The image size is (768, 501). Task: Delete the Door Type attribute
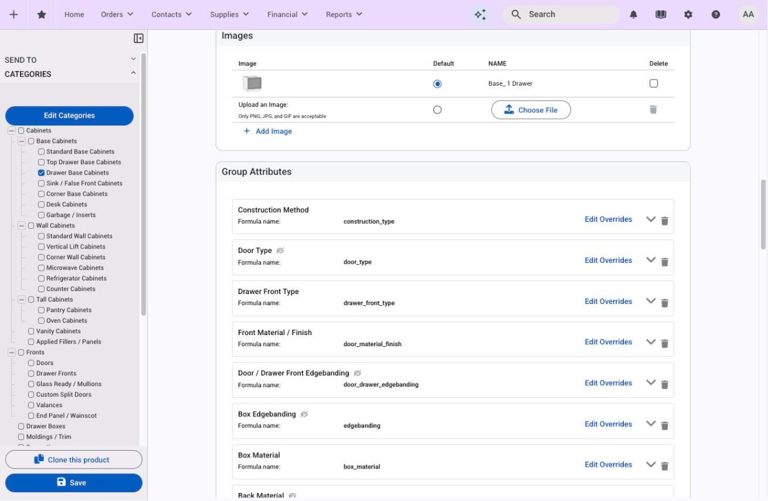664,262
